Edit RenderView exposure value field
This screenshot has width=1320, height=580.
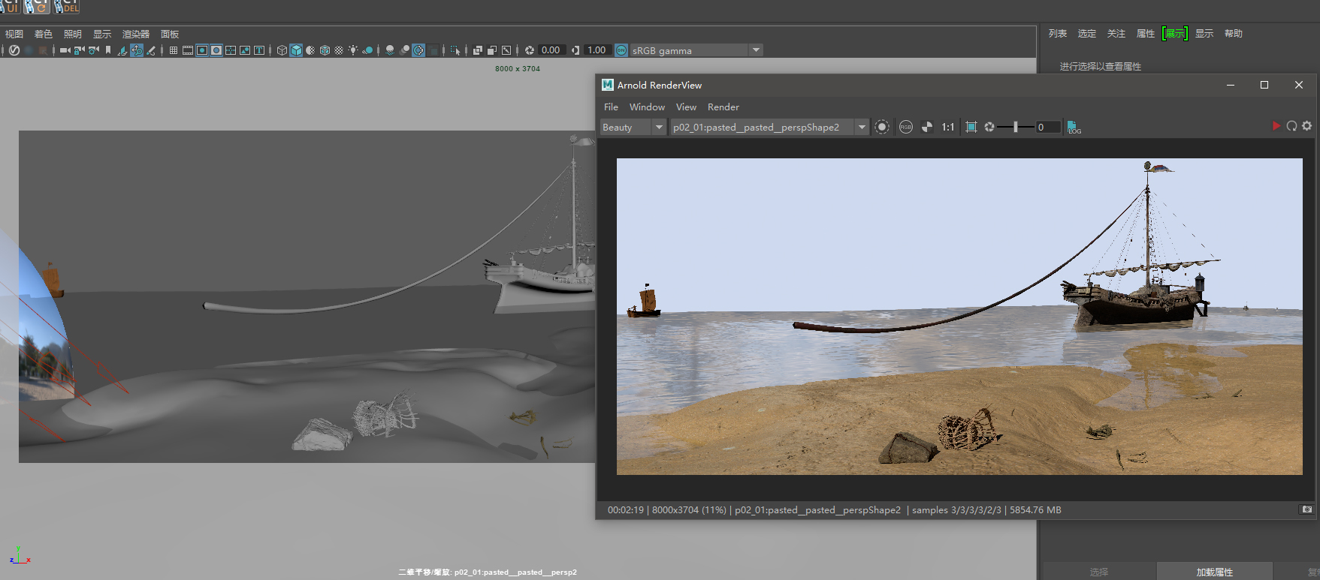(x=1048, y=127)
